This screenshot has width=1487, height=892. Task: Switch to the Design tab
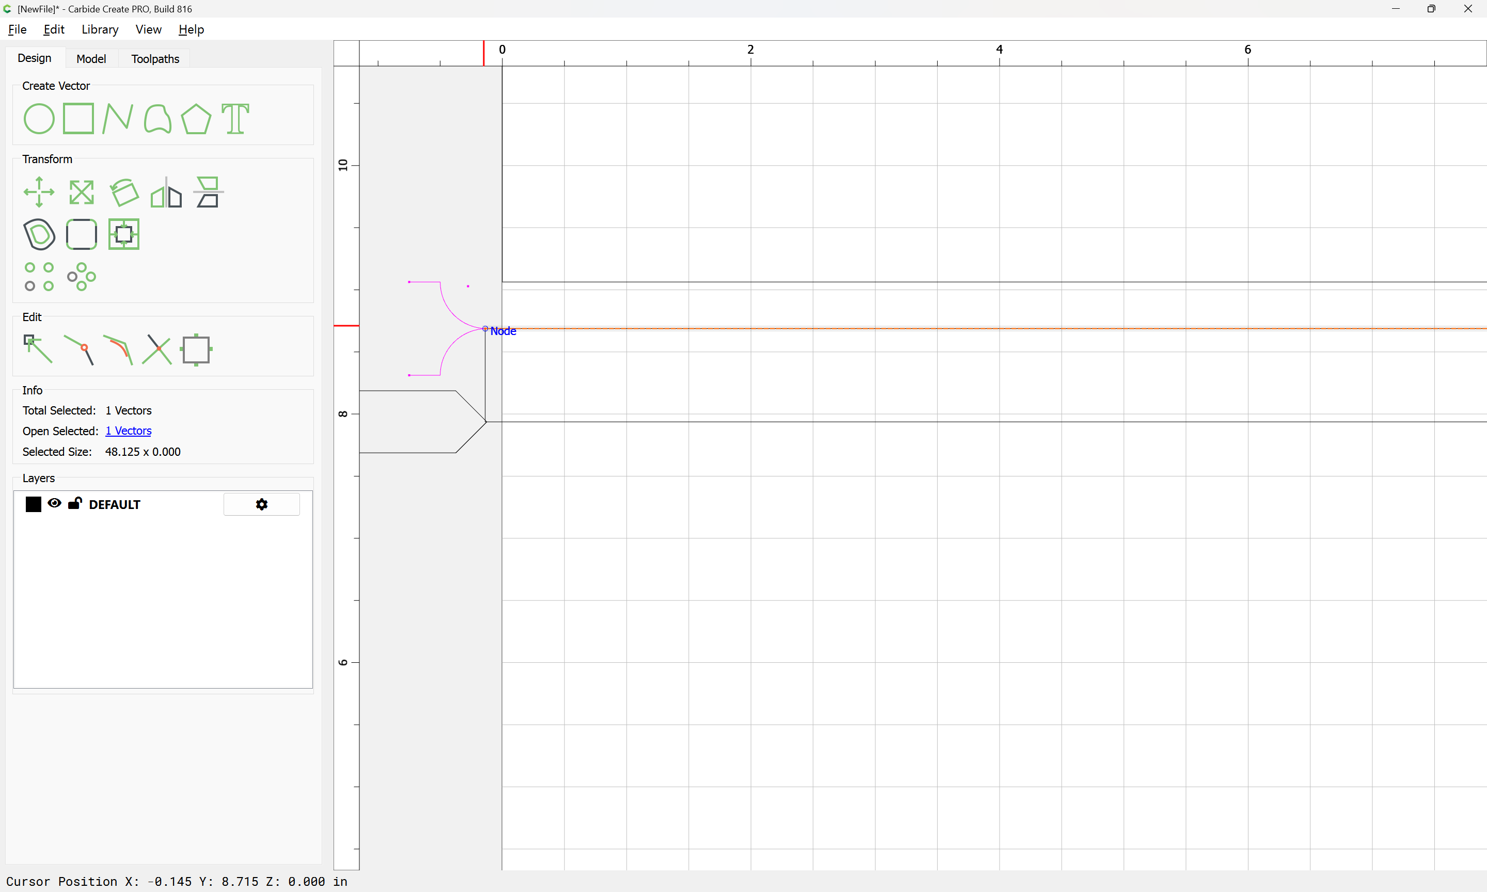coord(34,58)
